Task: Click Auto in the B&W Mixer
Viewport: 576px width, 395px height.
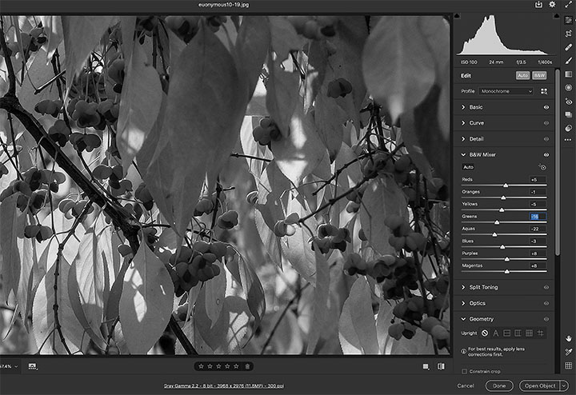Action: click(468, 167)
